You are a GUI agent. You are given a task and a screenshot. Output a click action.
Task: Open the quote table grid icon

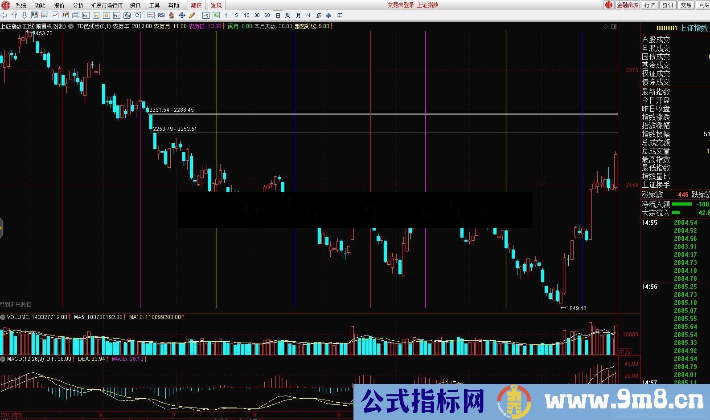point(45,15)
